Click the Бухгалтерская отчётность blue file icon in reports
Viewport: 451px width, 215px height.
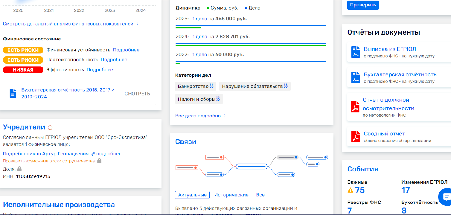pos(355,78)
